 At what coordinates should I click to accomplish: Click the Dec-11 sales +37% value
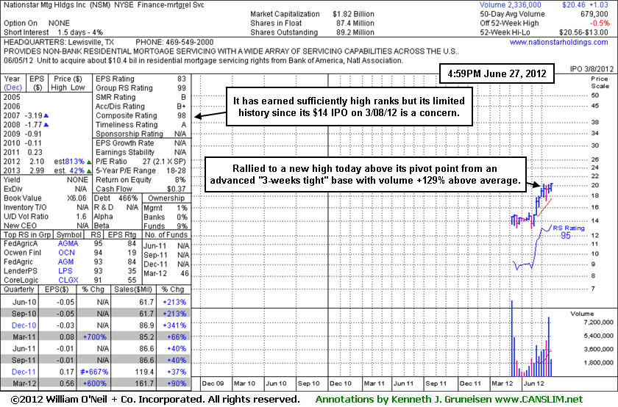click(176, 372)
